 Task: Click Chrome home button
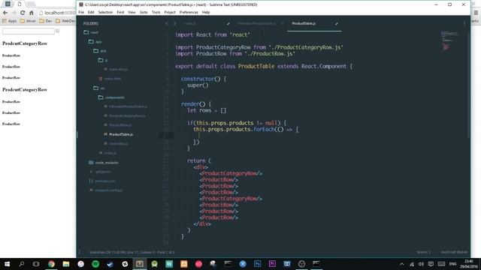(x=32, y=13)
